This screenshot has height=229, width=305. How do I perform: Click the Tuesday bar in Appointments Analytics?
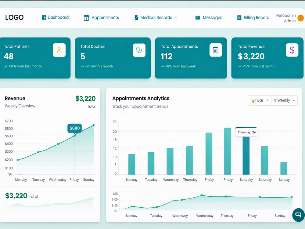pyautogui.click(x=151, y=163)
